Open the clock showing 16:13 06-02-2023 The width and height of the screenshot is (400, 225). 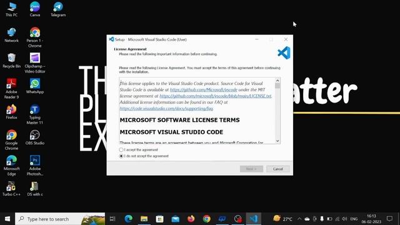tap(371, 219)
